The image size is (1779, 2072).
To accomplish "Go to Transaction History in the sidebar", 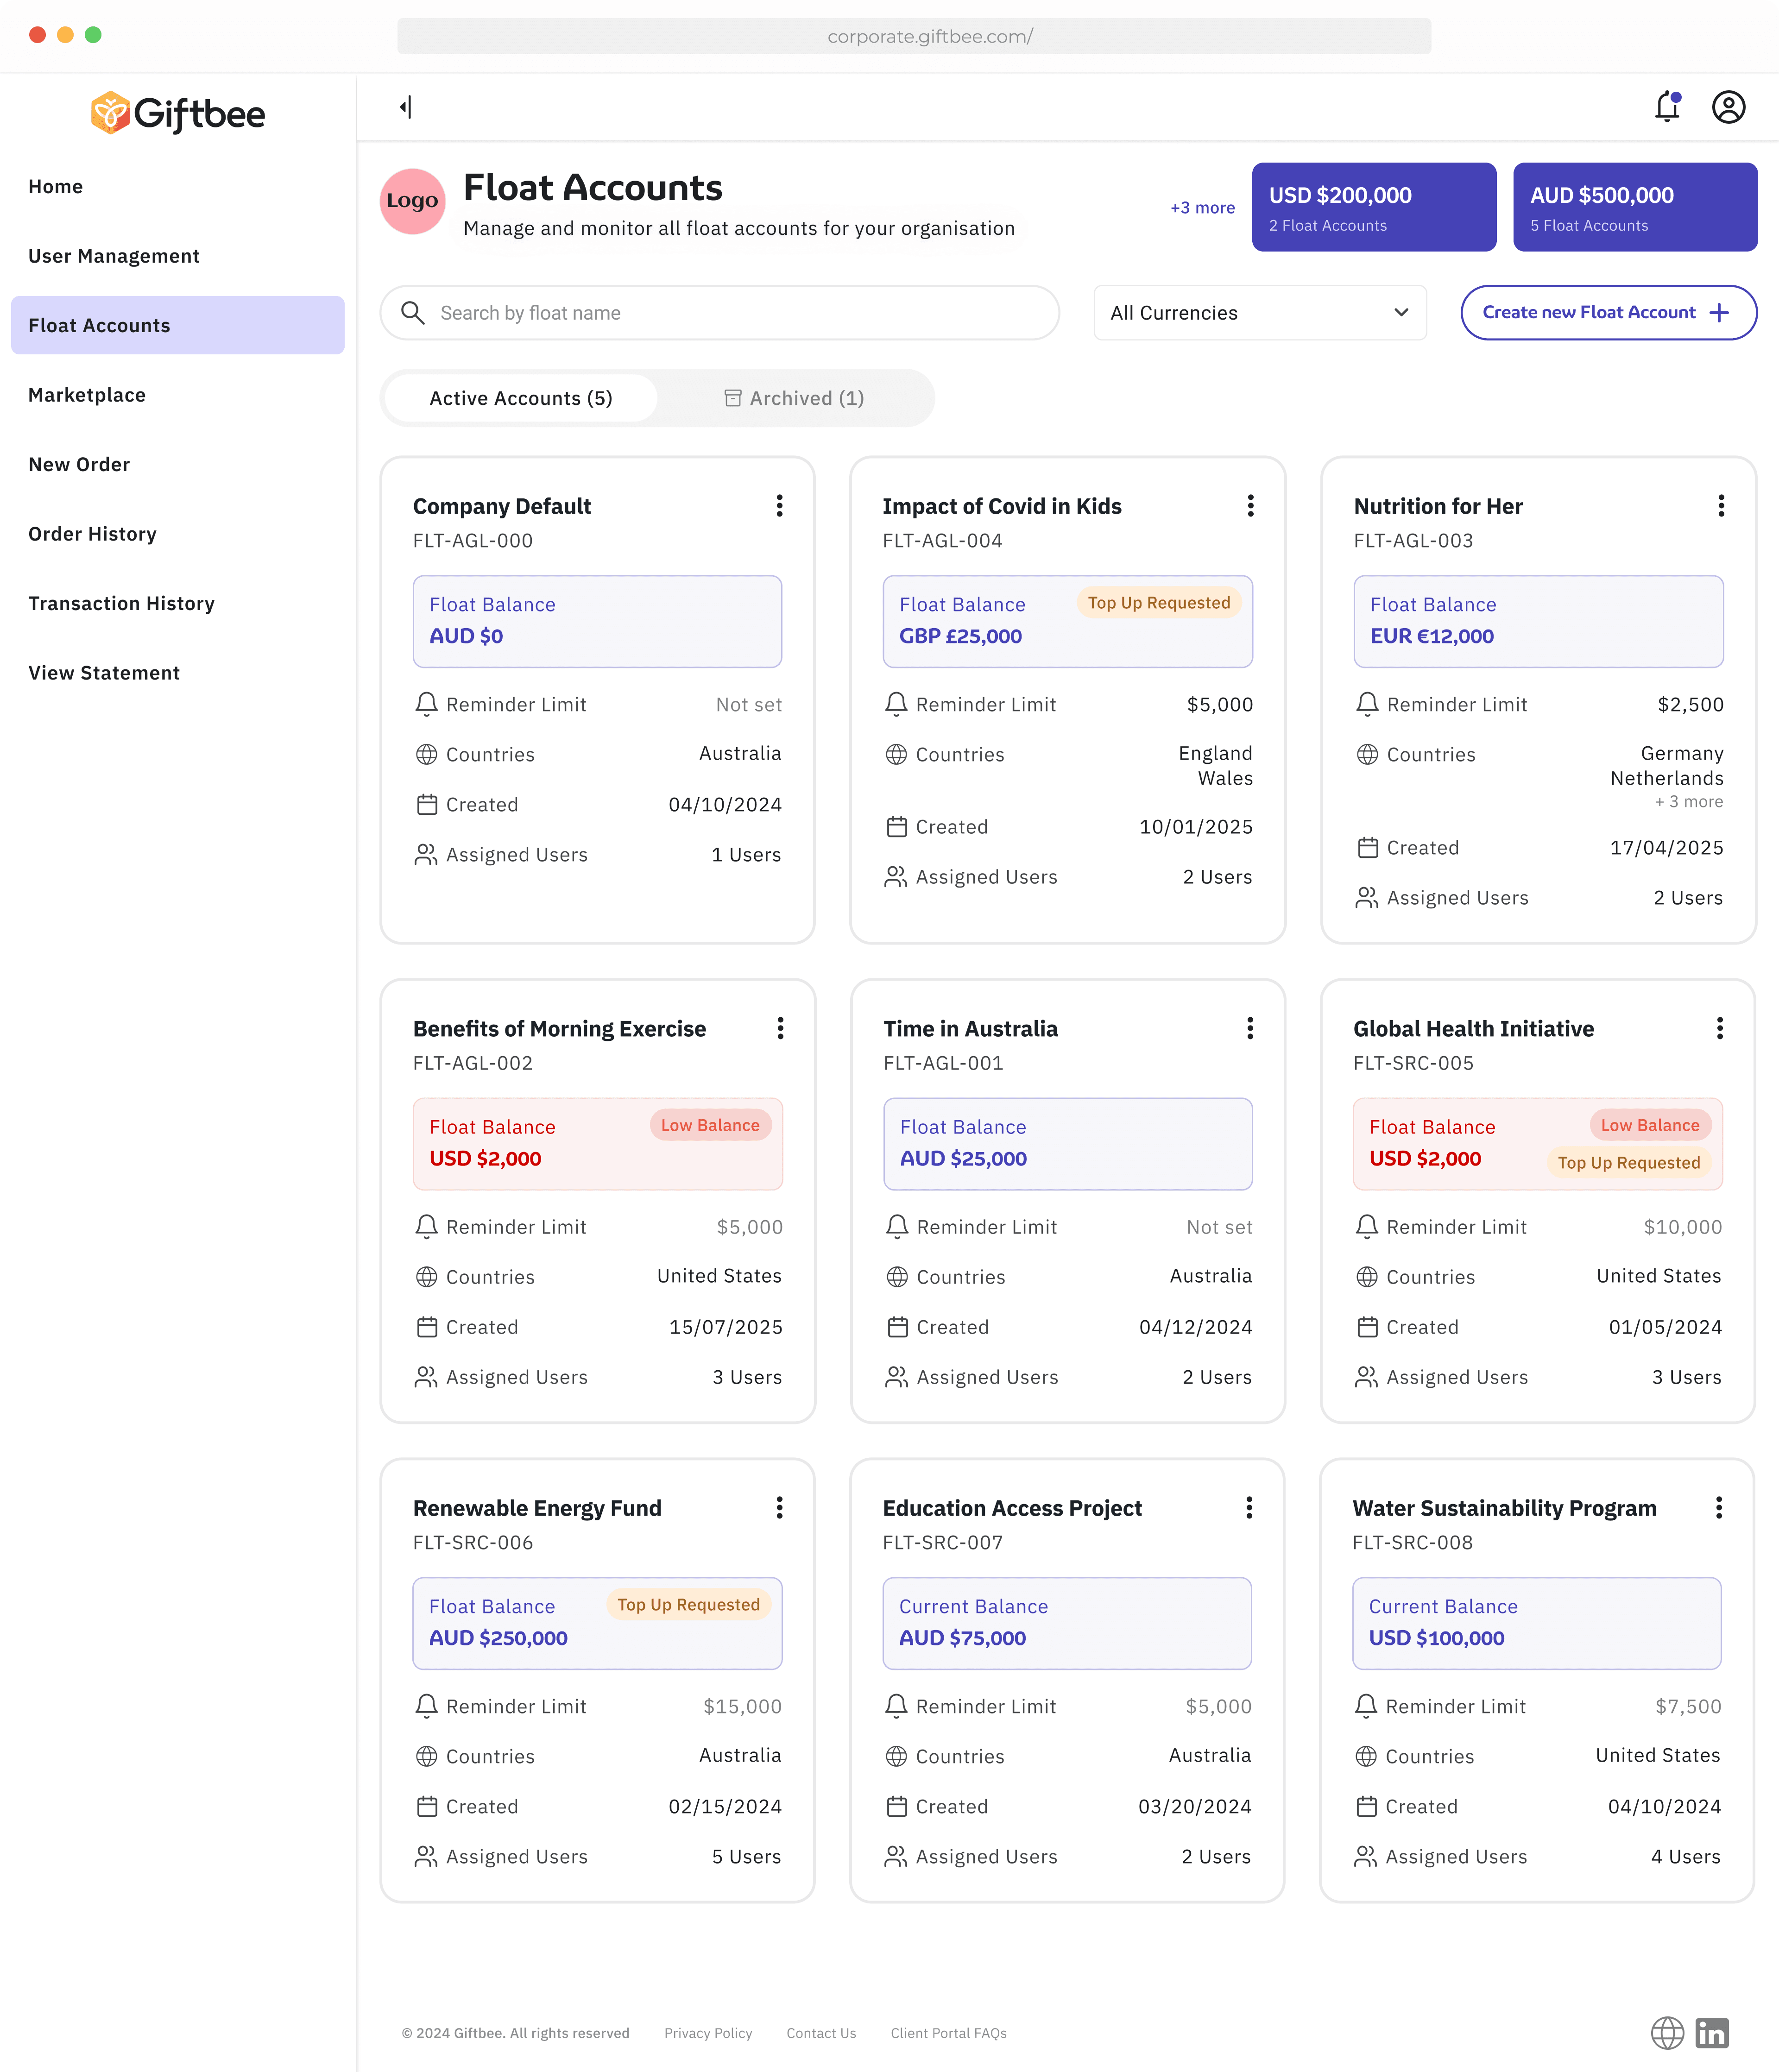I will coord(121,603).
